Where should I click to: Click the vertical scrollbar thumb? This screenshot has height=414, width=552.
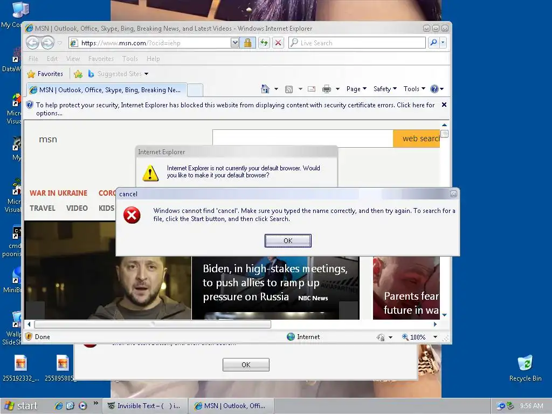(444, 134)
